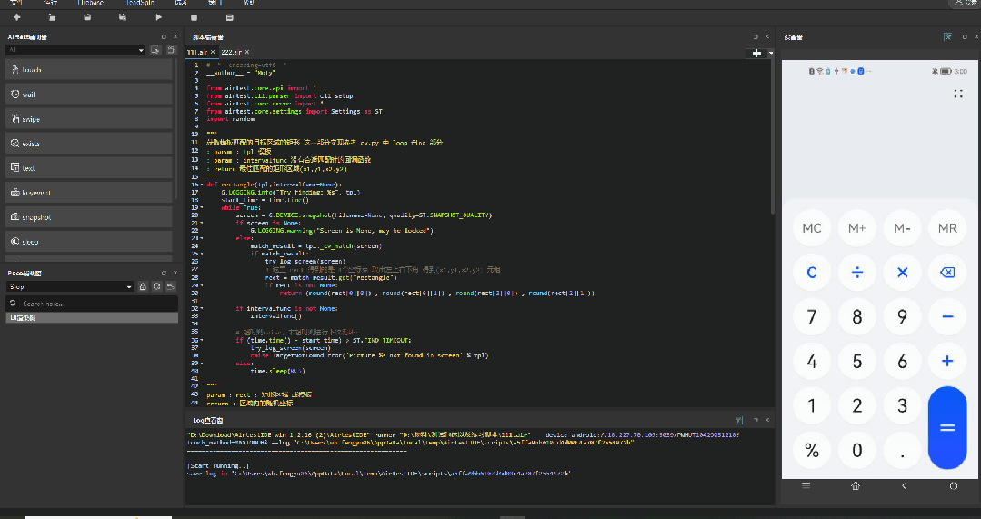Tap the number 0 on calculator
The image size is (981, 519).
point(856,450)
